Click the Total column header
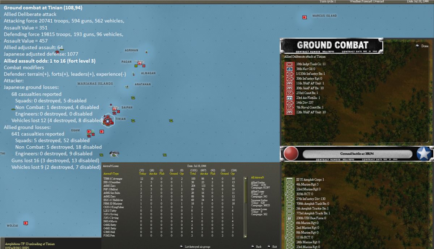434x249 pixels. (193, 173)
